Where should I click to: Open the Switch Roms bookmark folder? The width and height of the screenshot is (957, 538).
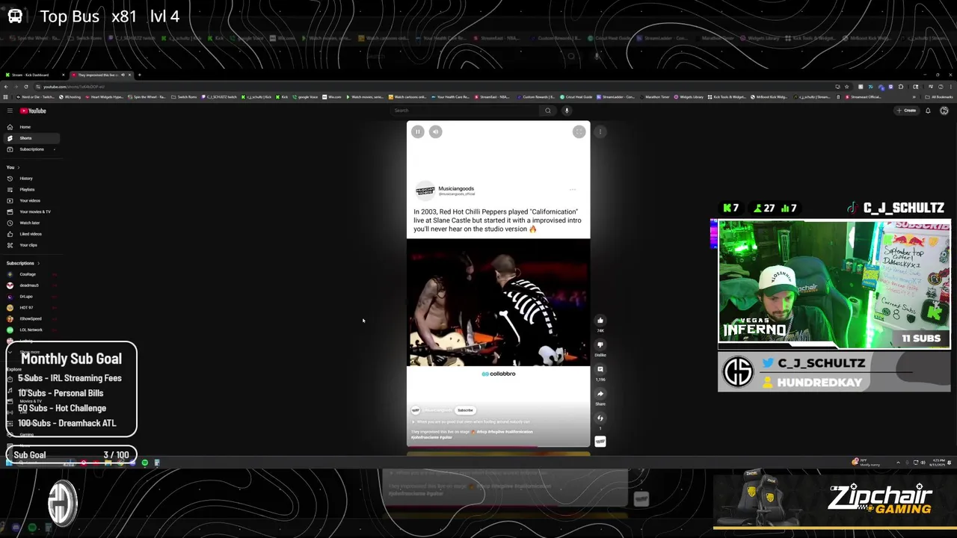(184, 97)
